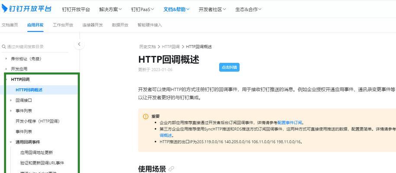The image size is (396, 173).
Task: Click HTTP回调 in the breadcrumb
Action: [171, 47]
